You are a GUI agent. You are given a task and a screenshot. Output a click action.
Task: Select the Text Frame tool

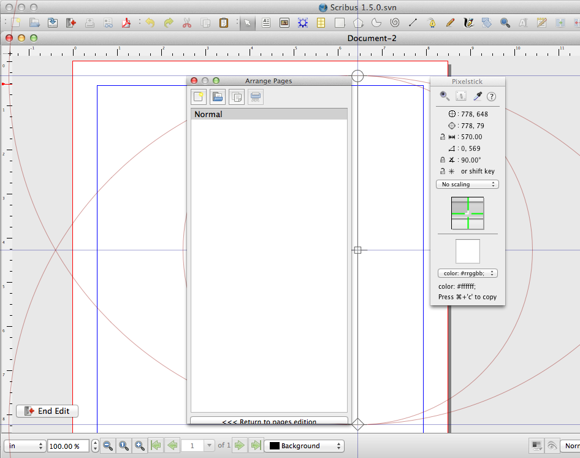coord(266,23)
